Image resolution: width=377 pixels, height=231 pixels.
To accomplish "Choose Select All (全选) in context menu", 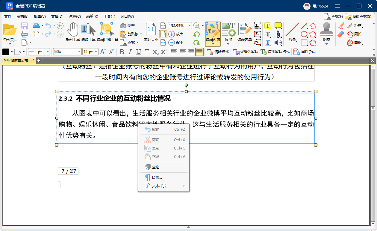I will pos(156,167).
